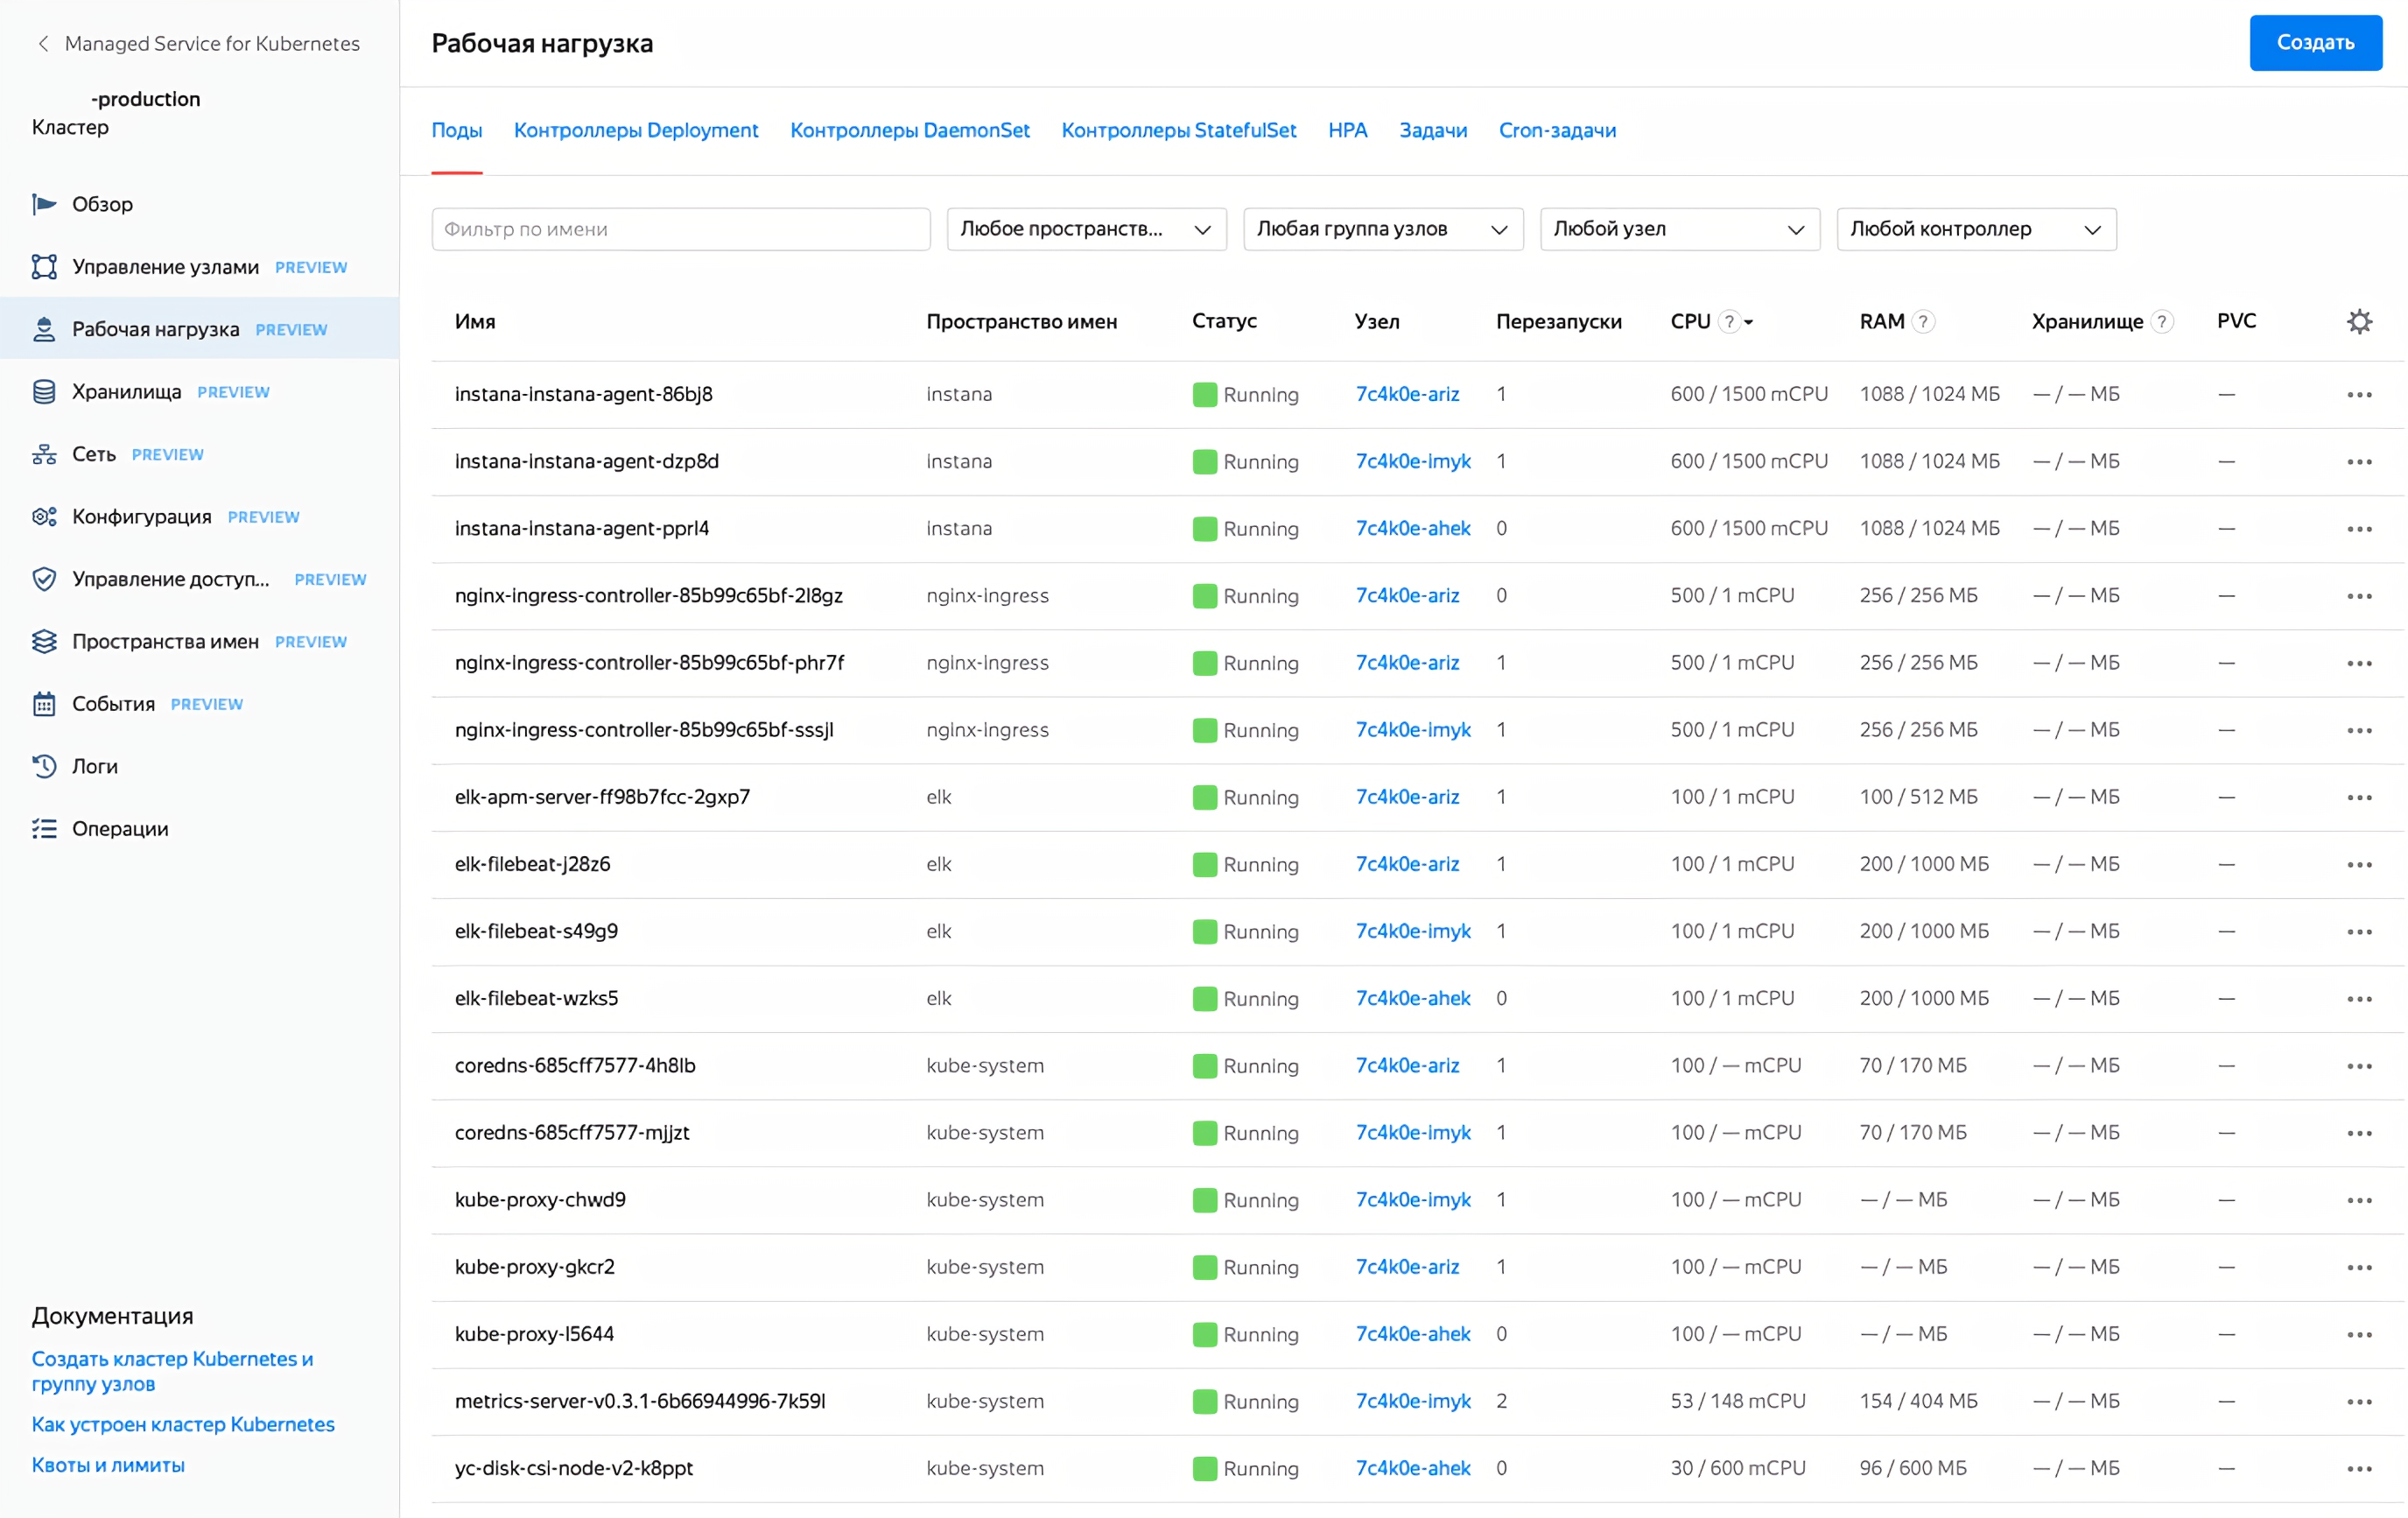Open actions menu for coredns-685cff7577-4h8lb
This screenshot has width=2408, height=1518.
[x=2359, y=1065]
